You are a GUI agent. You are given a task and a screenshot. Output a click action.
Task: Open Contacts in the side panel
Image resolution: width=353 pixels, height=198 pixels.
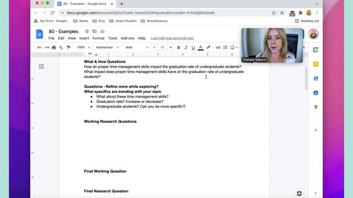[x=315, y=93]
